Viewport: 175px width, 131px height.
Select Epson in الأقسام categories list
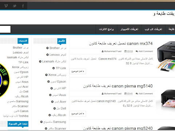58,82
